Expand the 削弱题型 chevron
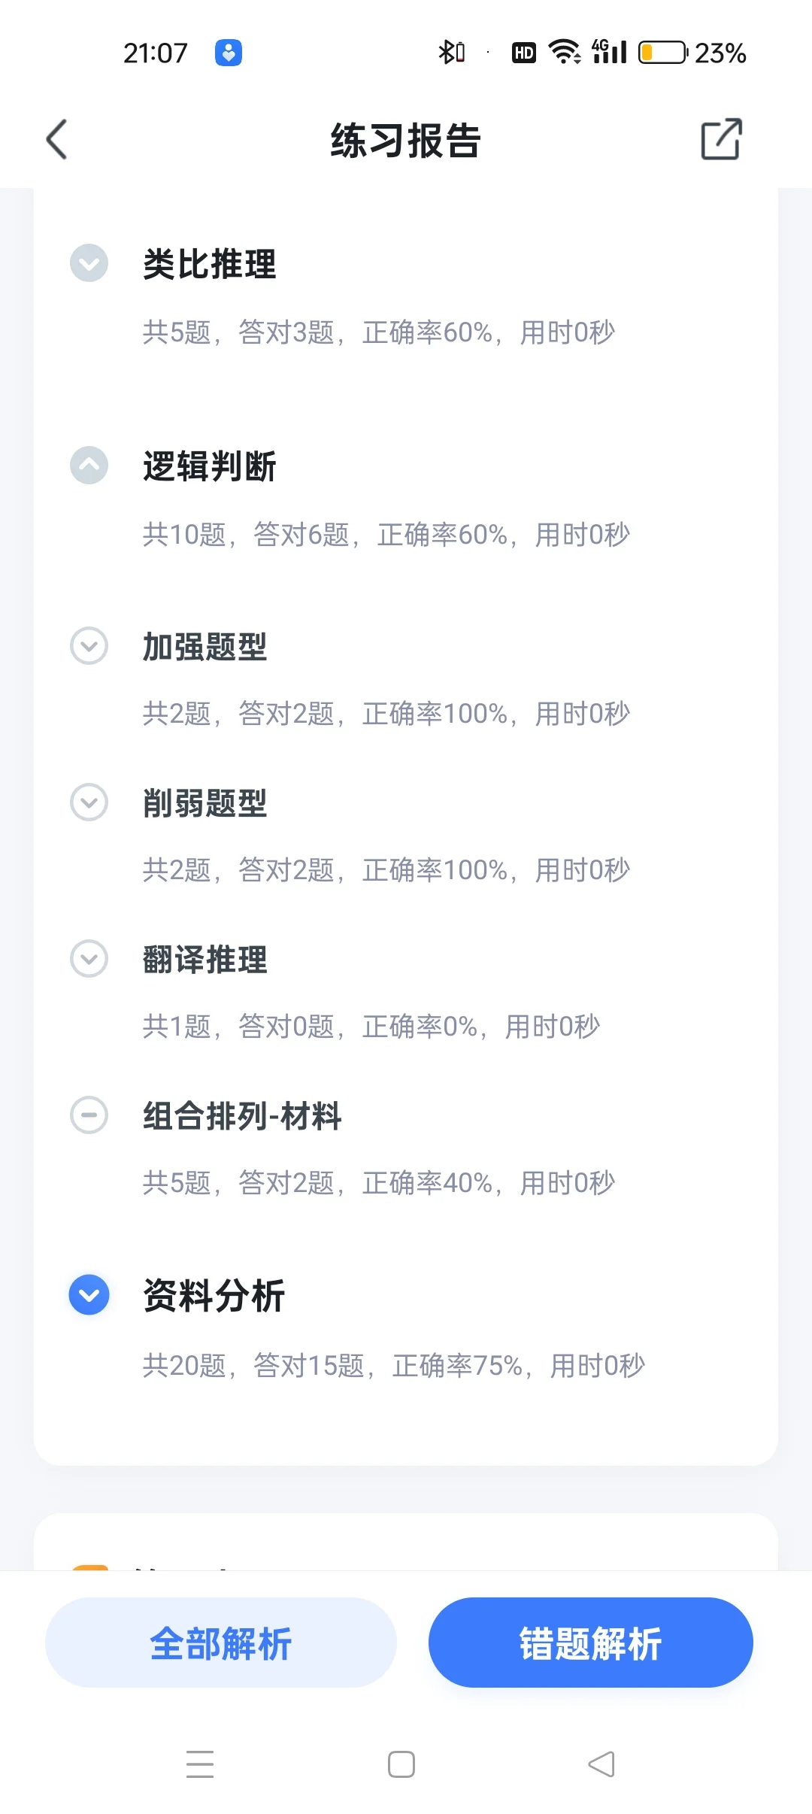 click(x=89, y=802)
